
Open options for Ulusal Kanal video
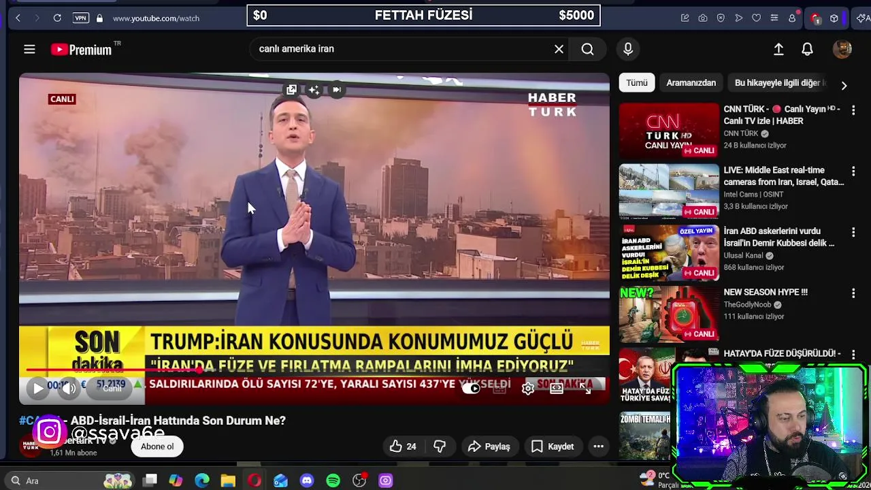coord(853,232)
